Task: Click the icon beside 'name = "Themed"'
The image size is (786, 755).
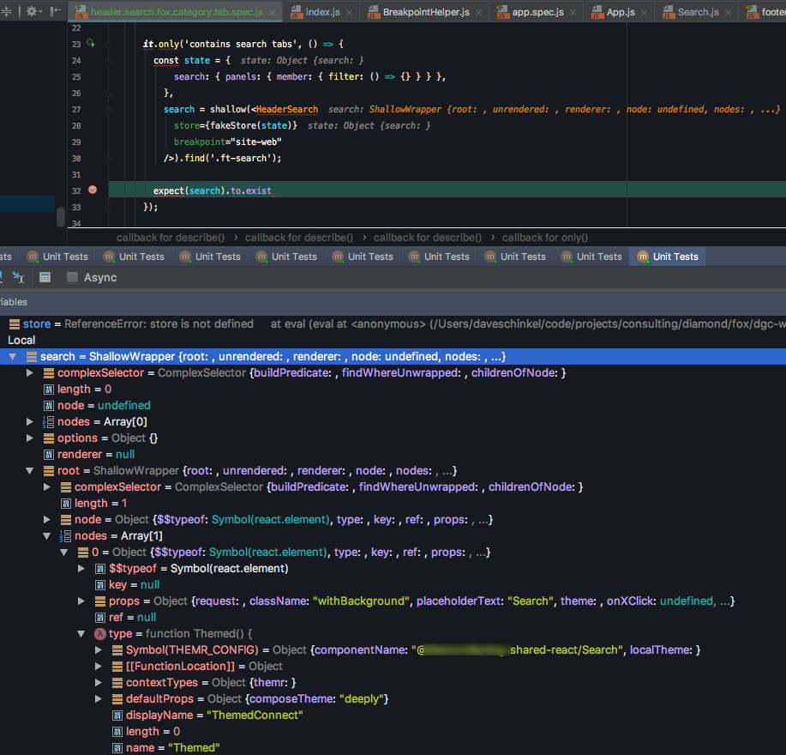Action: click(117, 748)
